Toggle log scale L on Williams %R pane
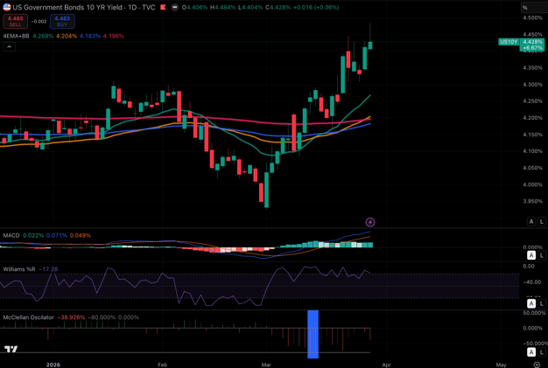This screenshot has height=368, width=548. click(x=541, y=303)
